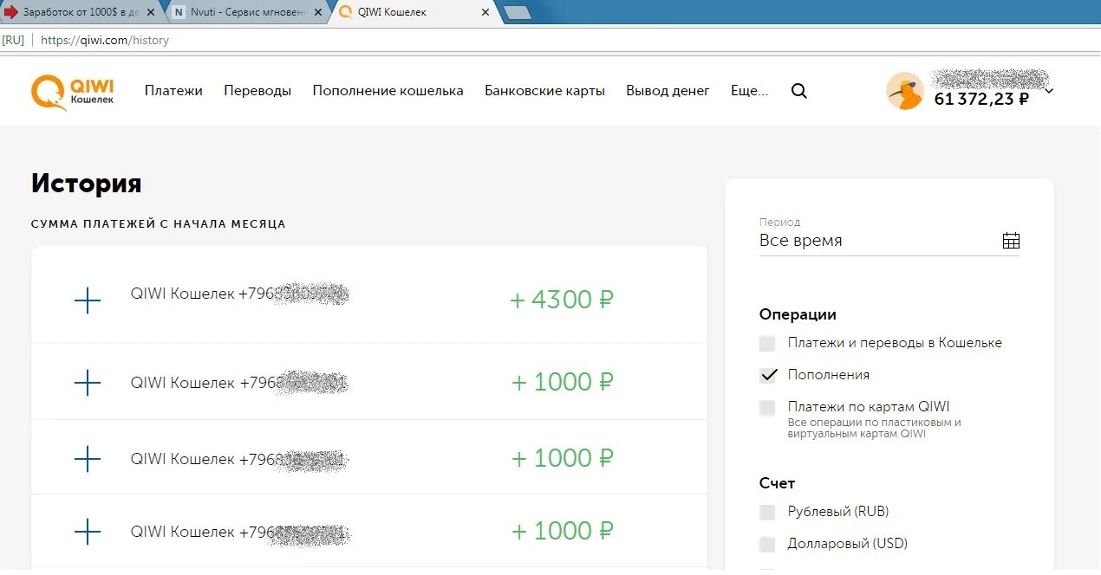Screen dimensions: 1101x575
Task: Open the Все время period selector
Action: [x=889, y=241]
